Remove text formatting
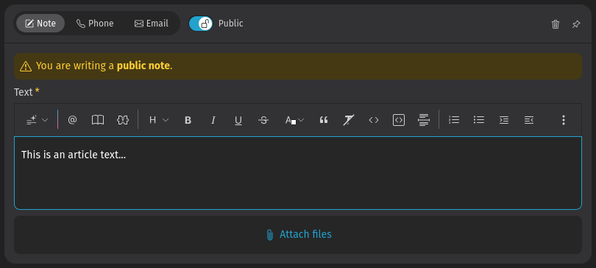 [x=349, y=120]
